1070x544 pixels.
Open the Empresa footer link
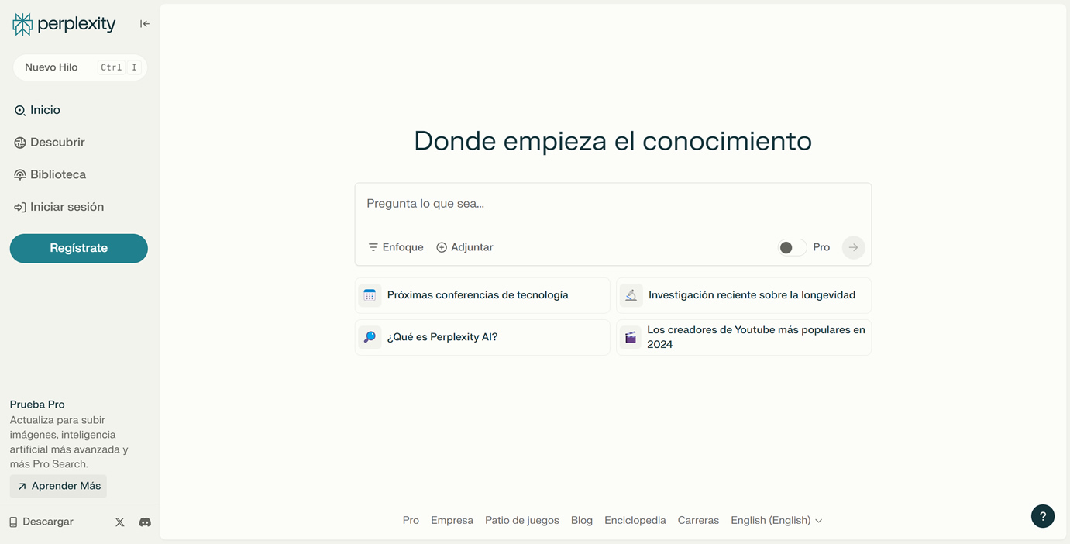point(452,521)
